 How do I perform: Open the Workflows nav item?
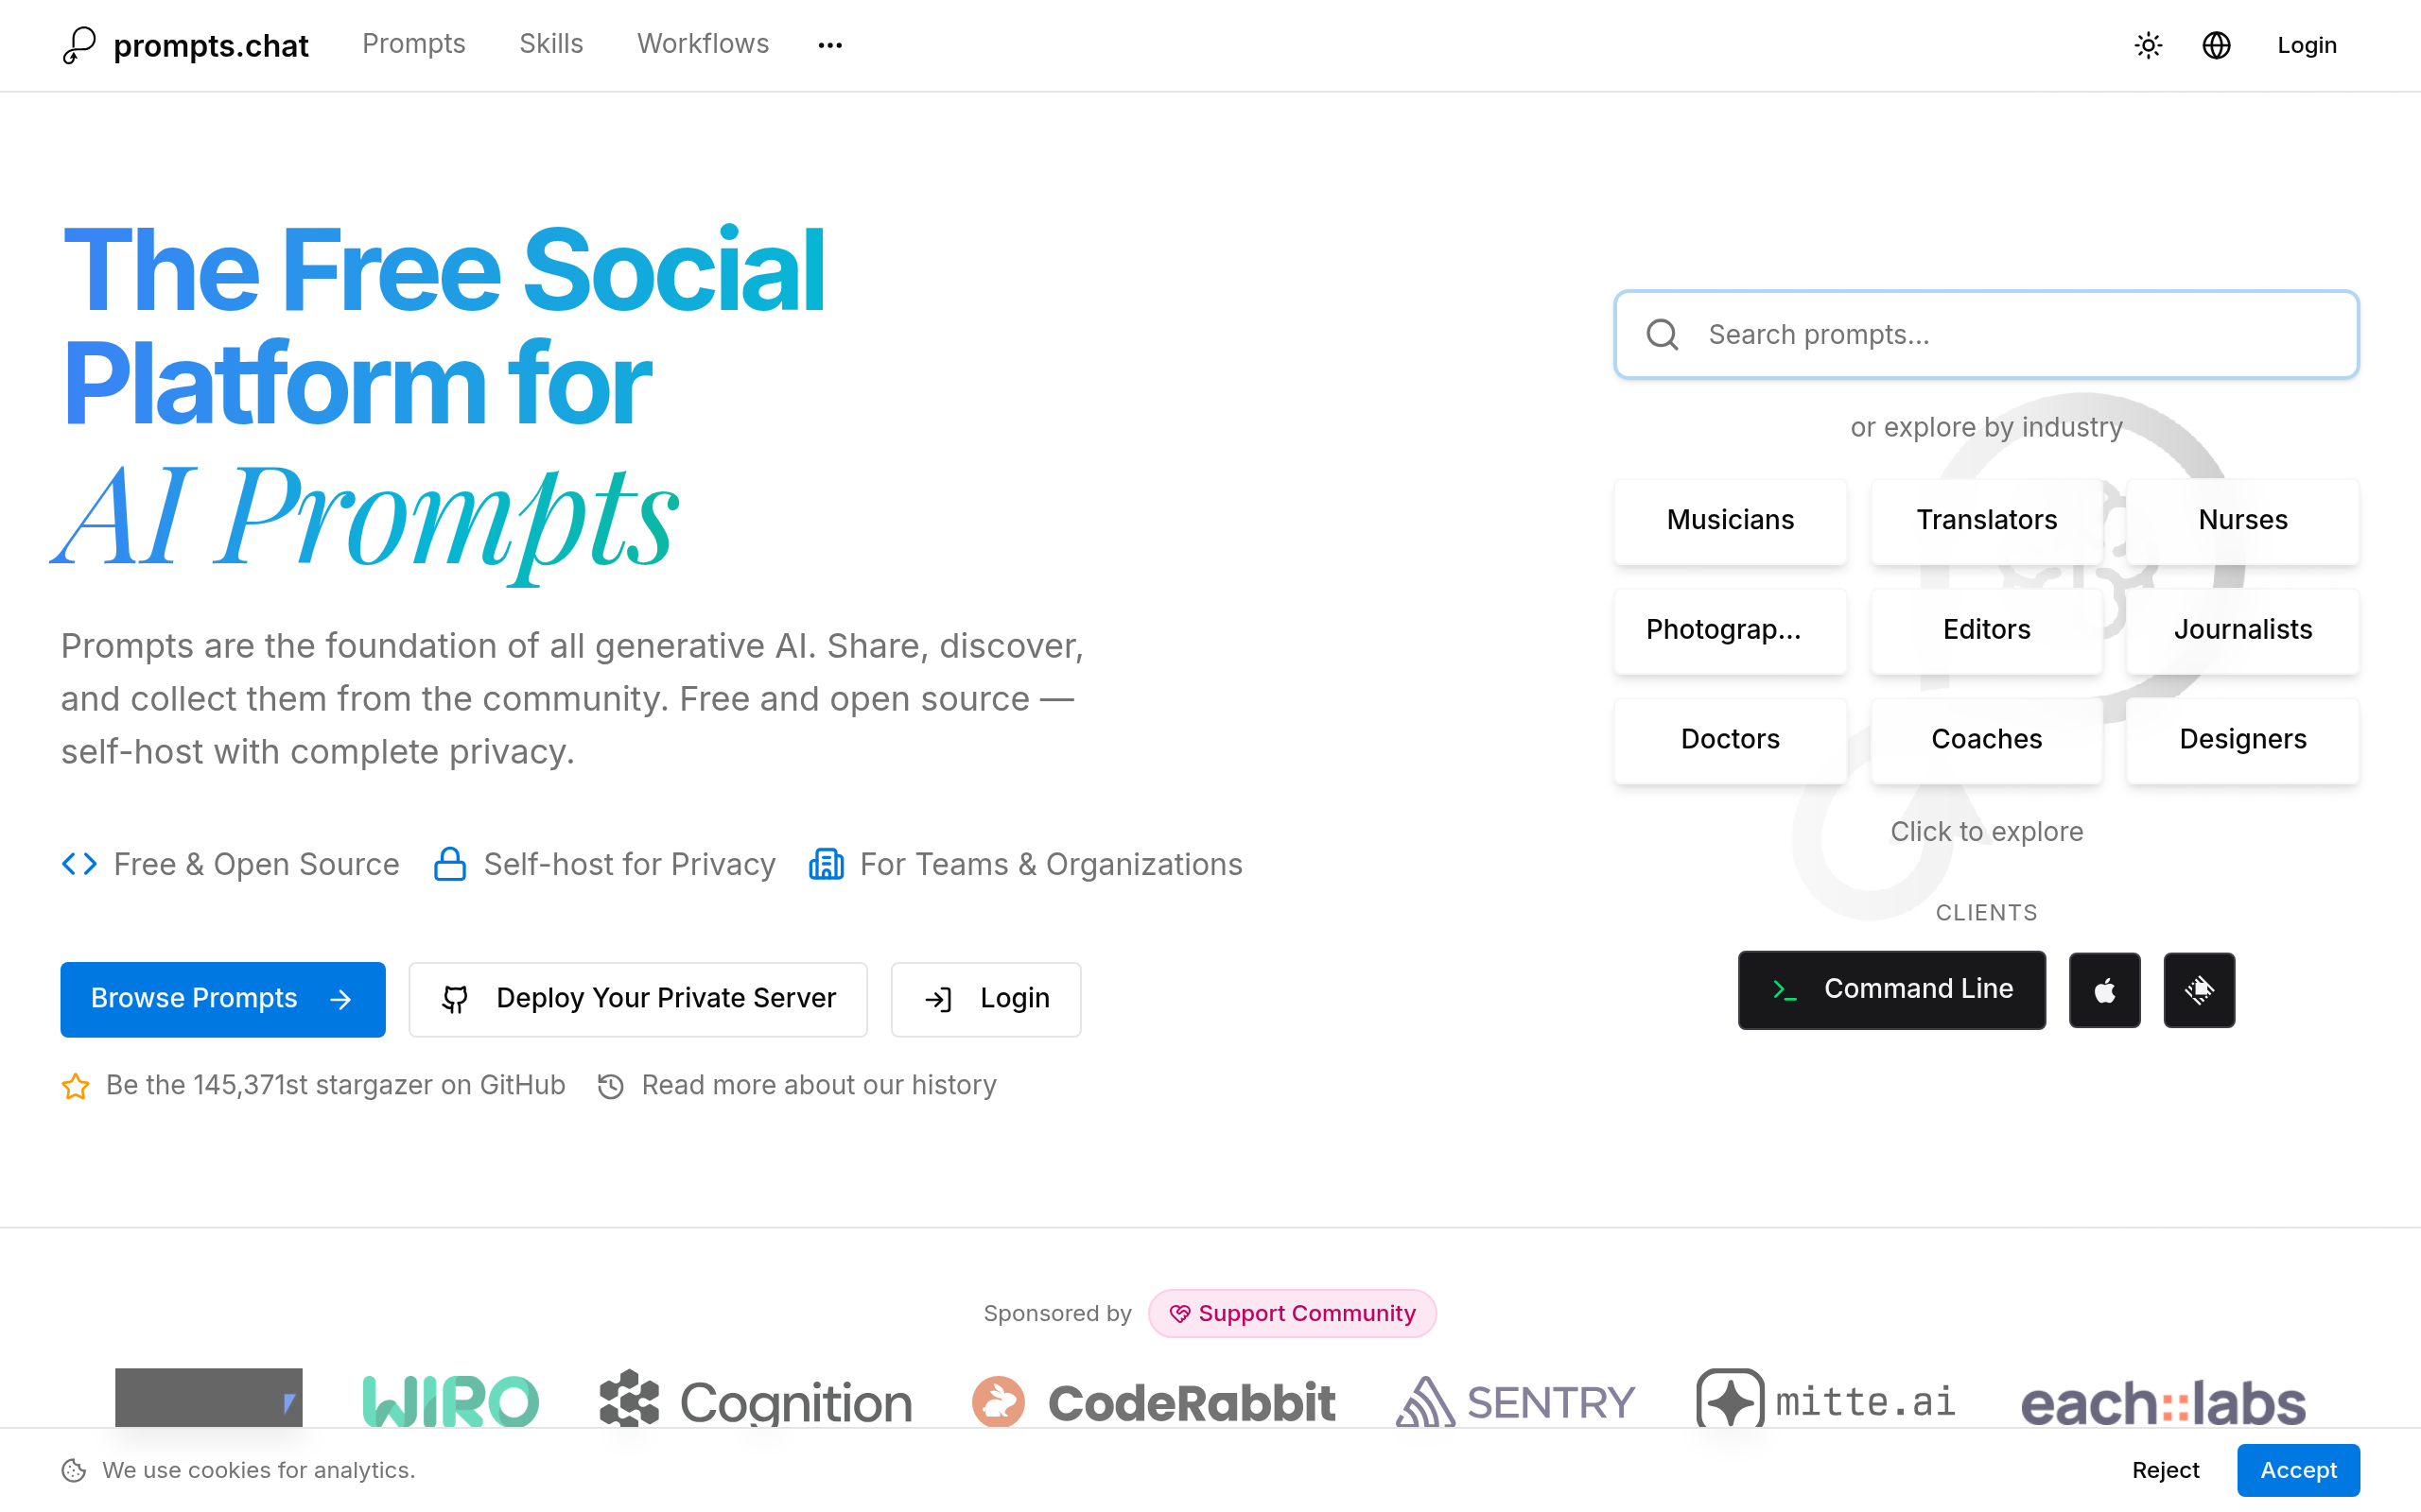click(703, 44)
